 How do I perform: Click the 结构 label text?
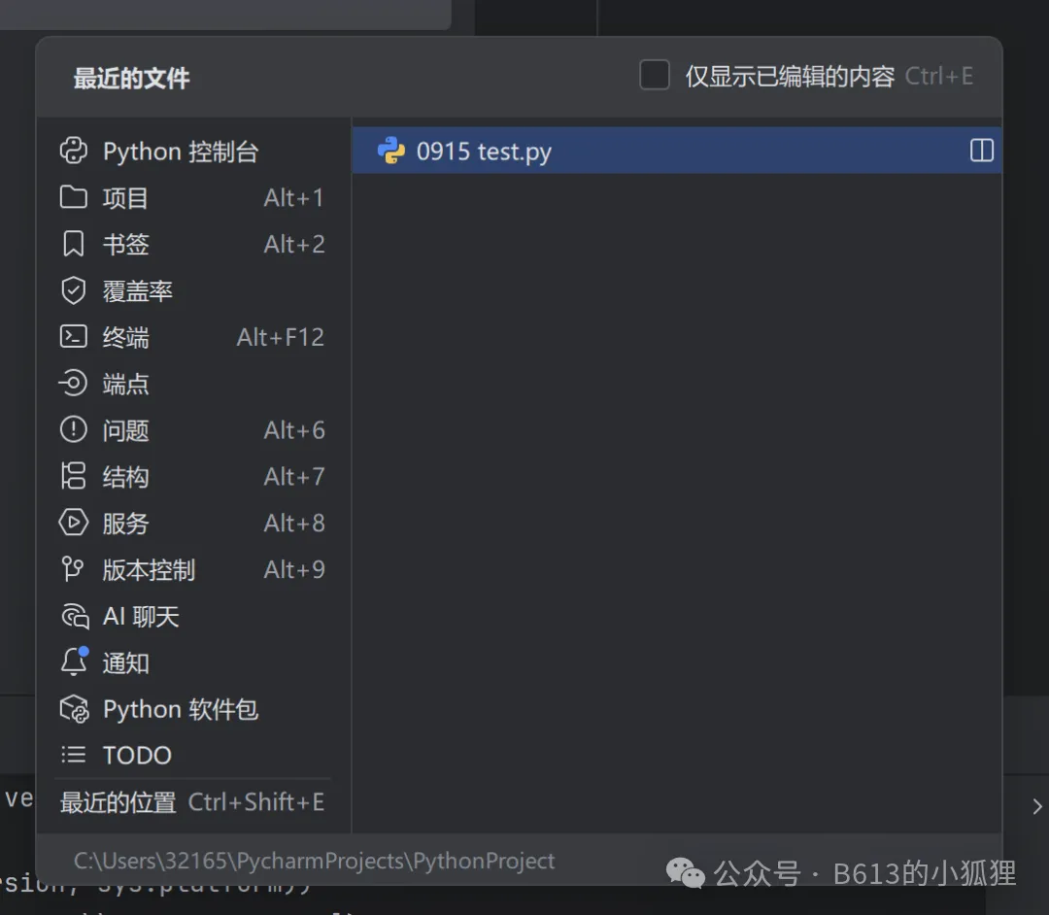[125, 477]
